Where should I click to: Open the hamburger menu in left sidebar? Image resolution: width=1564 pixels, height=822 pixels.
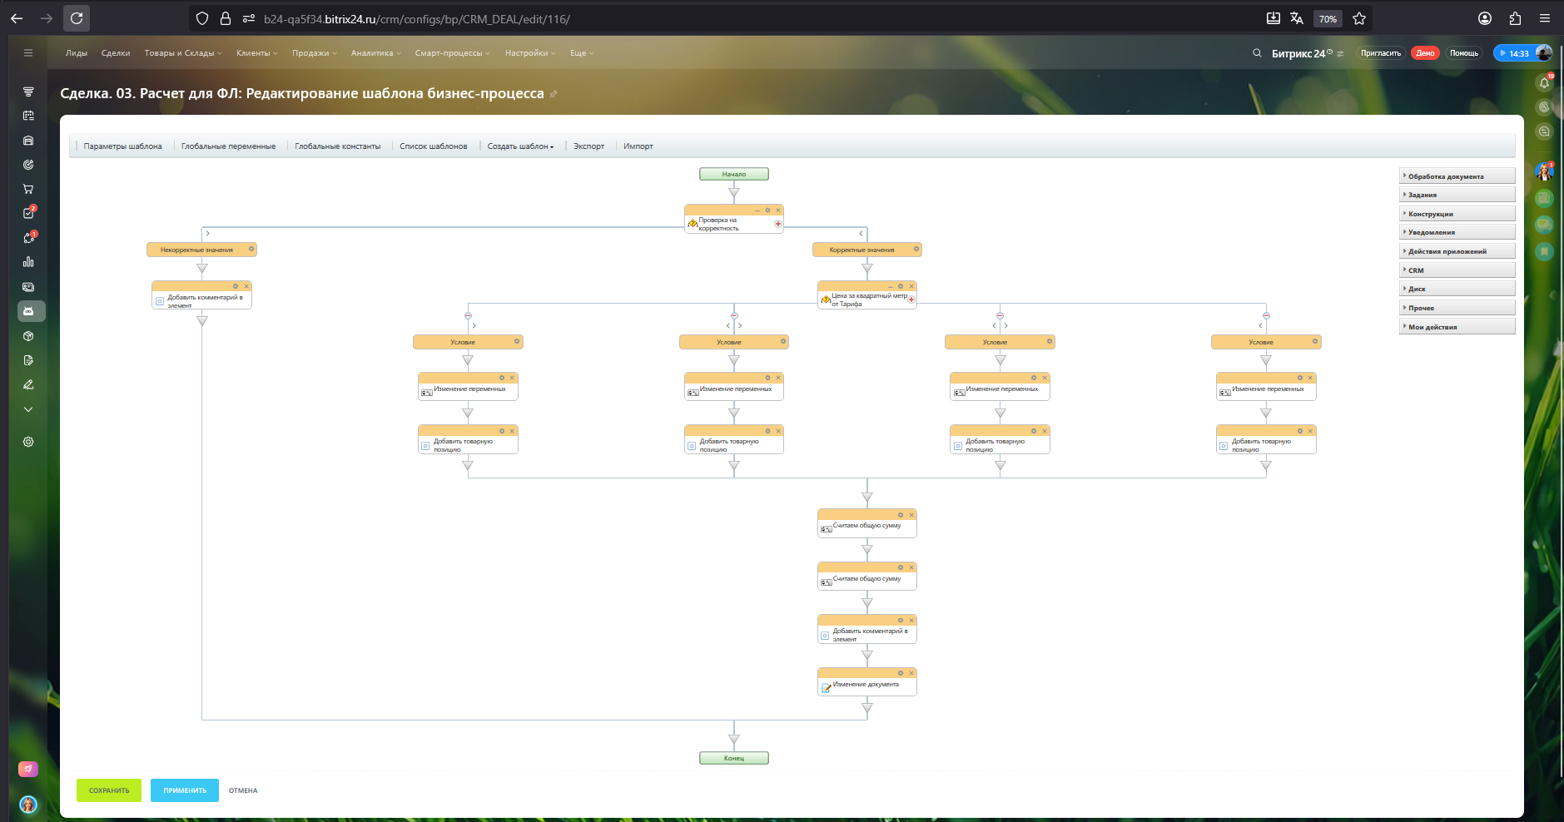click(28, 53)
